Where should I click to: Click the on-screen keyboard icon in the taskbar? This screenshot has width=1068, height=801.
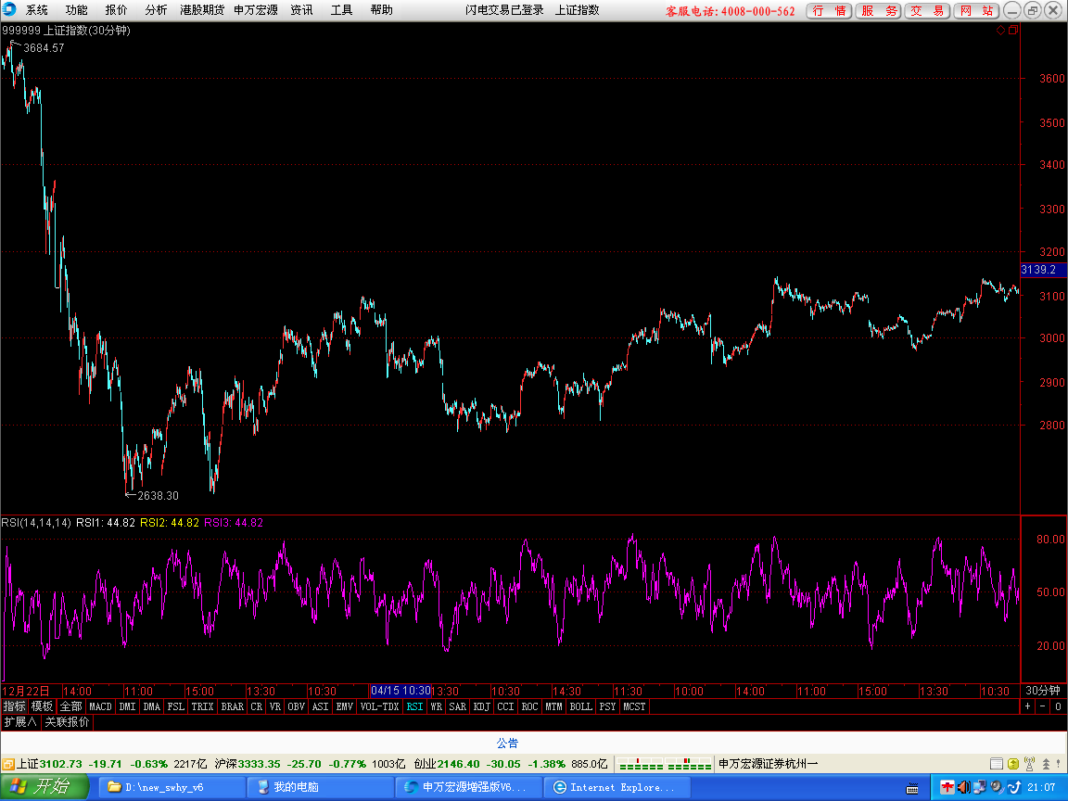(912, 789)
